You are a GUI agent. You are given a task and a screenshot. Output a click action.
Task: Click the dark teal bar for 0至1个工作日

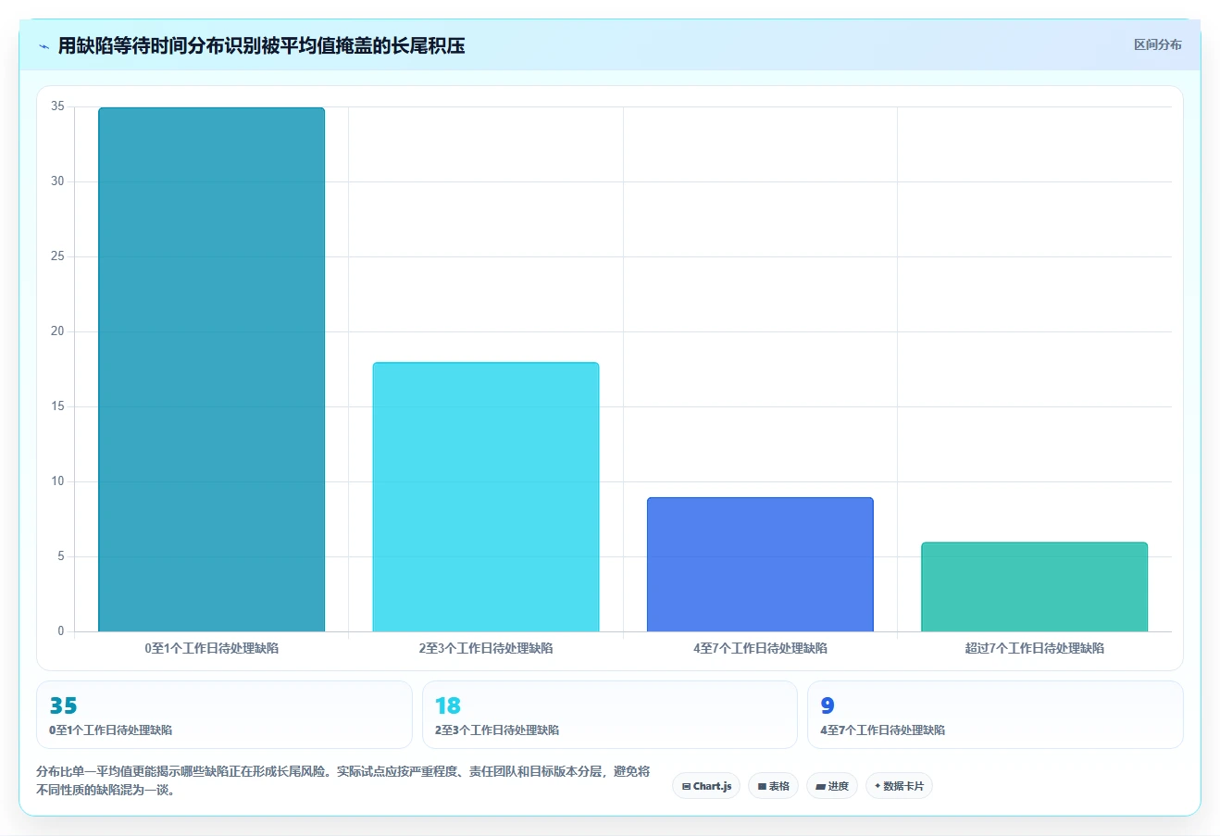coord(211,369)
